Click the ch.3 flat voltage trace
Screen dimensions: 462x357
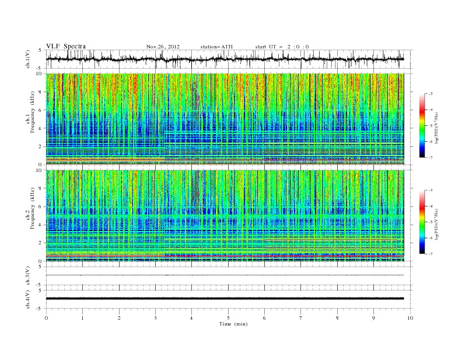click(225, 275)
